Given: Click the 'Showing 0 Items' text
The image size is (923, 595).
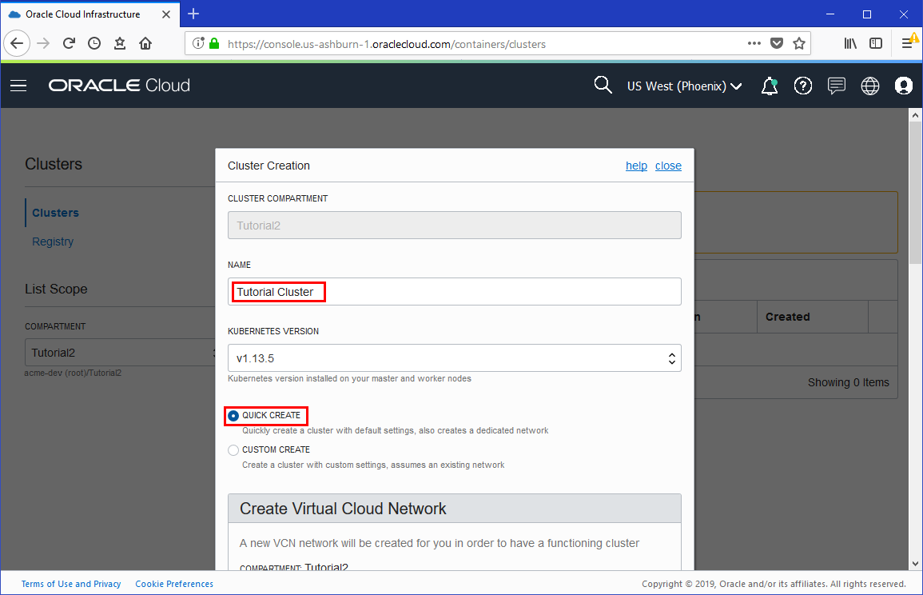Looking at the screenshot, I should click(x=848, y=382).
